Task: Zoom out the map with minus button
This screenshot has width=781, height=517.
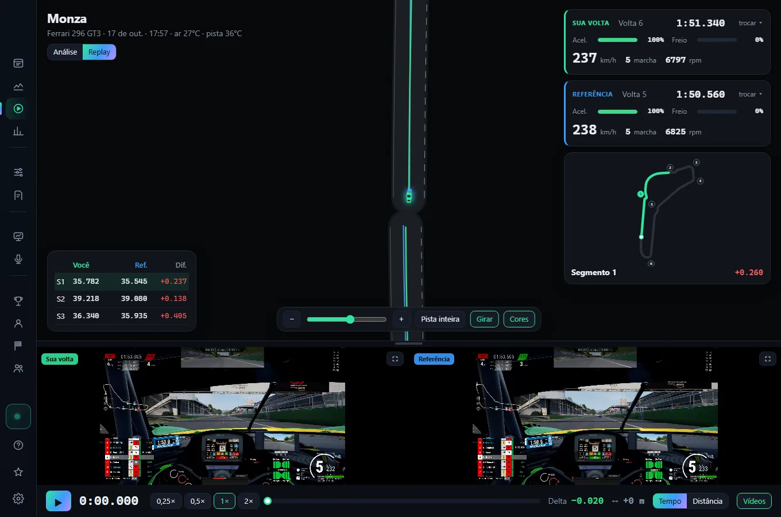Action: [x=292, y=319]
